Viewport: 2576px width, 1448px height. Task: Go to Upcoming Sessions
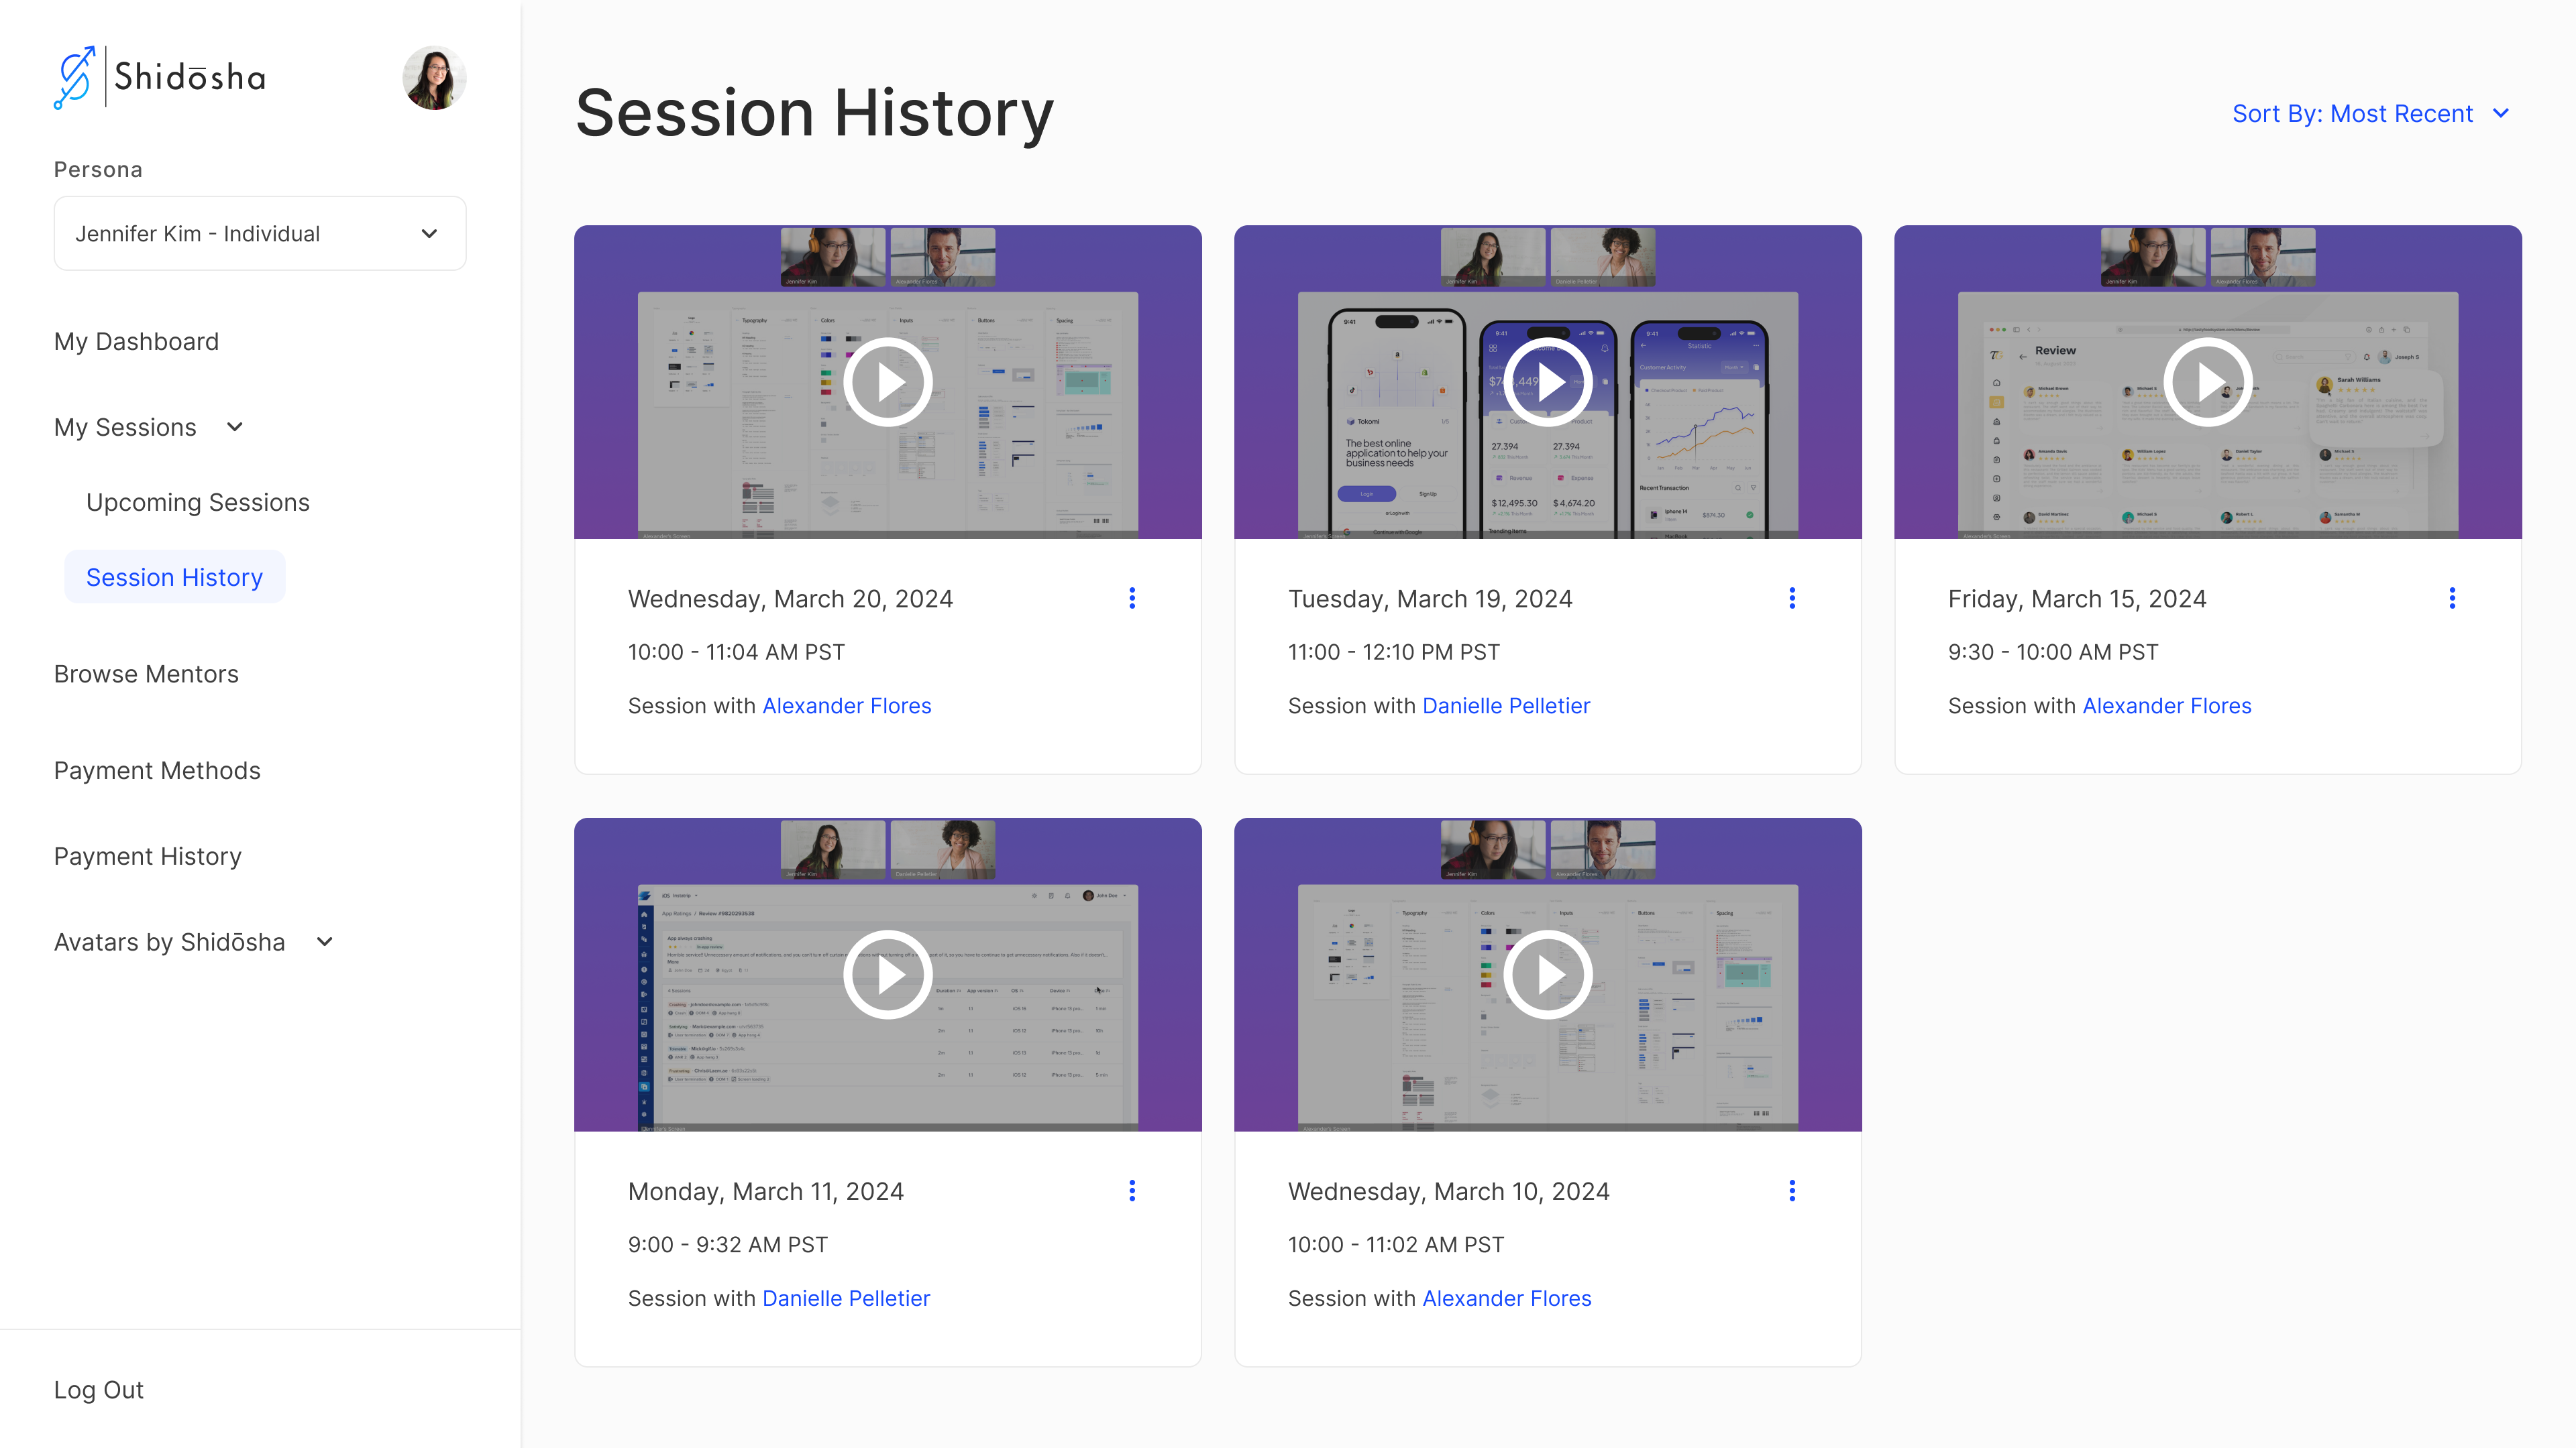[198, 501]
